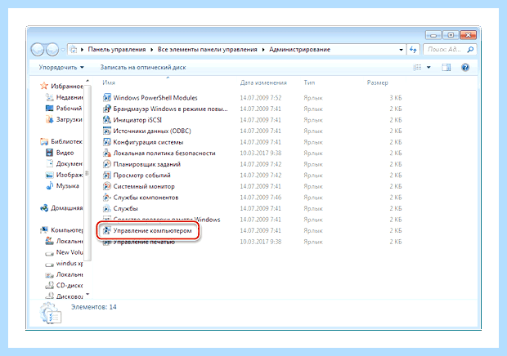Viewport: 507px width, 356px height.
Task: Go to Все элементы панели управления breadcrumb
Action: coord(207,49)
